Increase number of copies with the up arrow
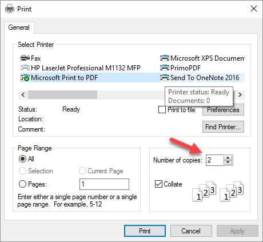 [228, 158]
